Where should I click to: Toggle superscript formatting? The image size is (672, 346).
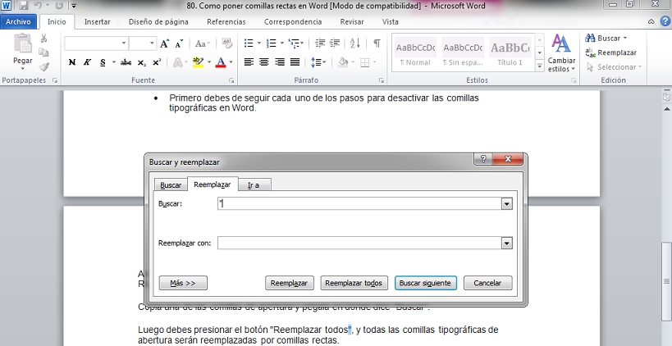pos(157,62)
